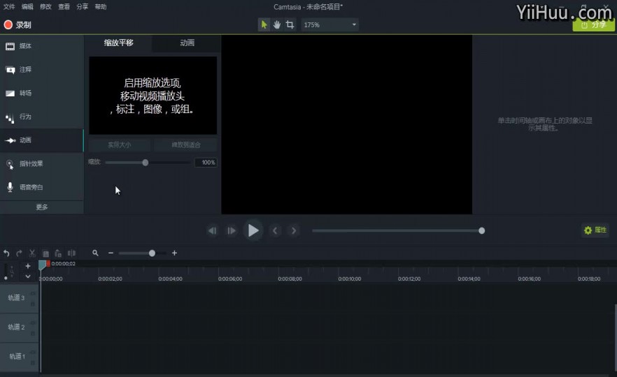Click the black preview canvas

347,124
